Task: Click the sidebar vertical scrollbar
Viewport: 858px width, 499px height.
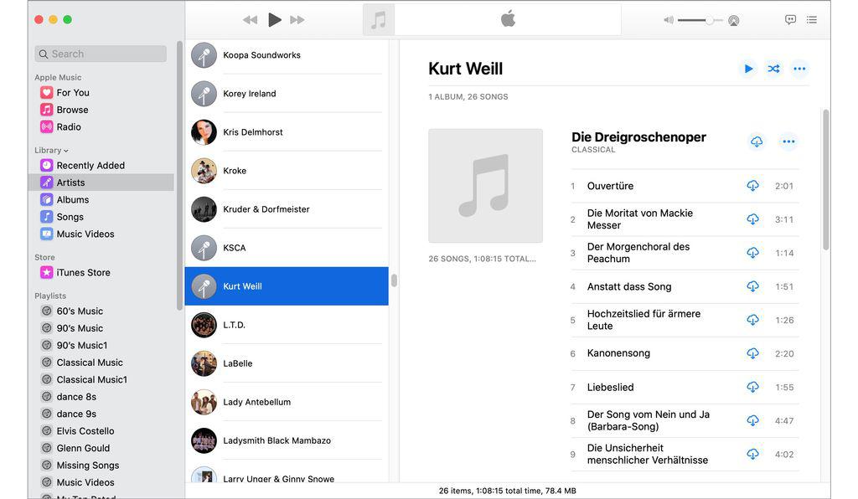Action: click(179, 176)
